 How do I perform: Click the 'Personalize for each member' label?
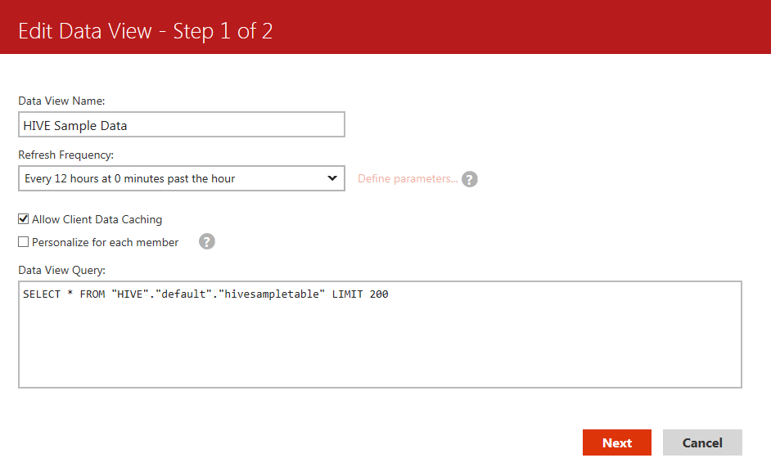pos(105,242)
